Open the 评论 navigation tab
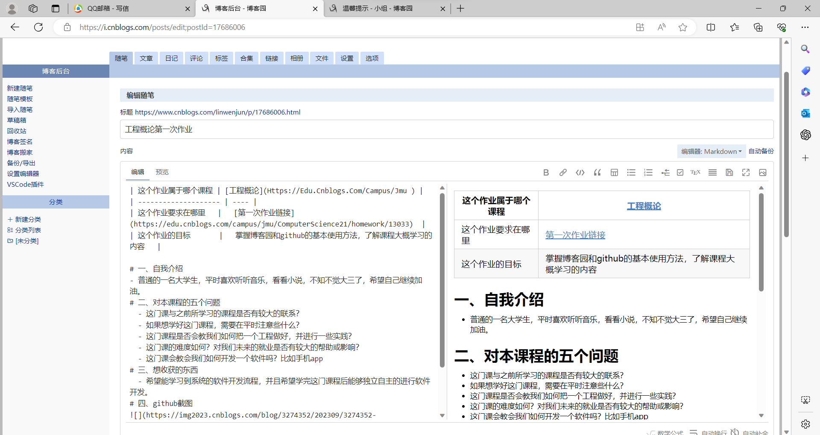The width and height of the screenshot is (820, 435). (196, 58)
